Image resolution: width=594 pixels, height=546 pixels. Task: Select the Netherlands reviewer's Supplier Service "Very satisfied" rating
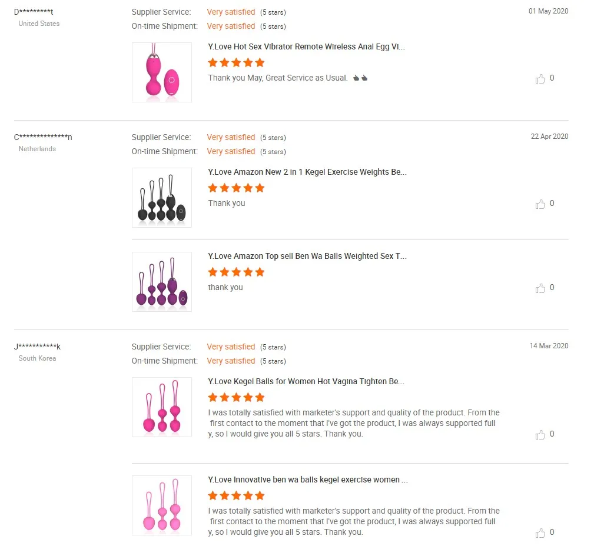click(231, 137)
